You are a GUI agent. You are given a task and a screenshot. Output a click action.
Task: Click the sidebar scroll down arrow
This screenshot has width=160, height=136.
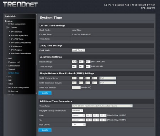(36, 94)
